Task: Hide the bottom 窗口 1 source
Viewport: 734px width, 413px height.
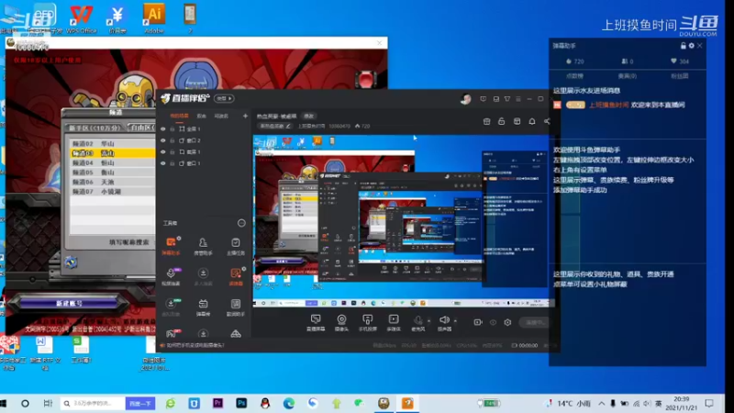Action: click(x=163, y=163)
